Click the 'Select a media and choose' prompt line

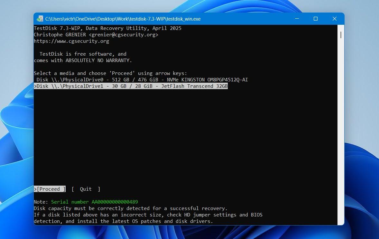click(x=110, y=73)
